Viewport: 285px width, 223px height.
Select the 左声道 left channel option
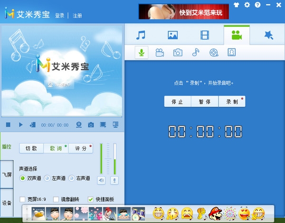point(47,178)
